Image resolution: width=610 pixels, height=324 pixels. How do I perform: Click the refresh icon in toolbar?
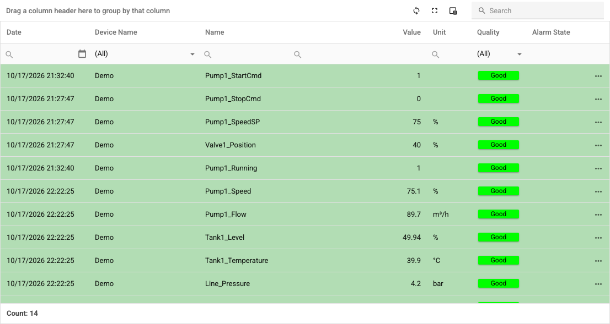pyautogui.click(x=416, y=11)
